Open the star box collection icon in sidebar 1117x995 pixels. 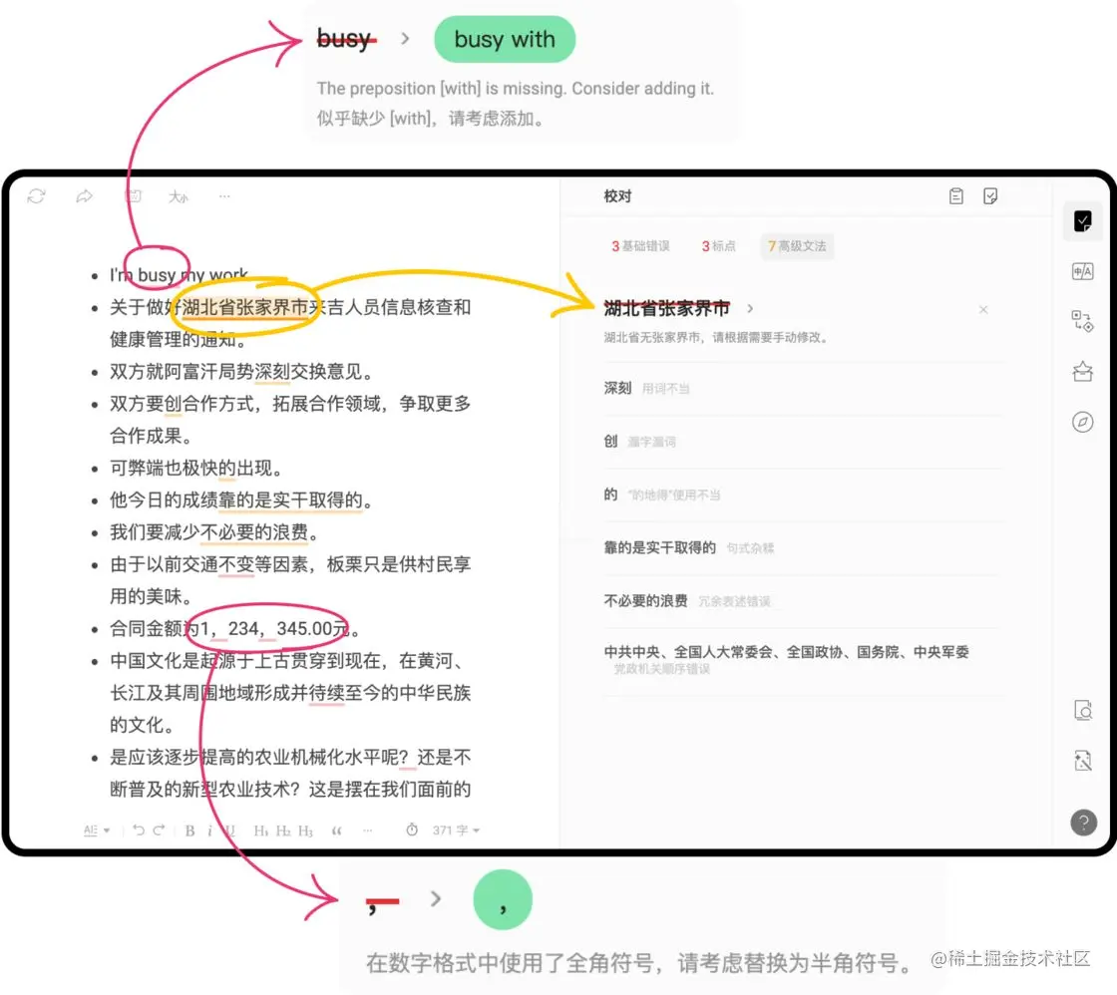point(1083,371)
